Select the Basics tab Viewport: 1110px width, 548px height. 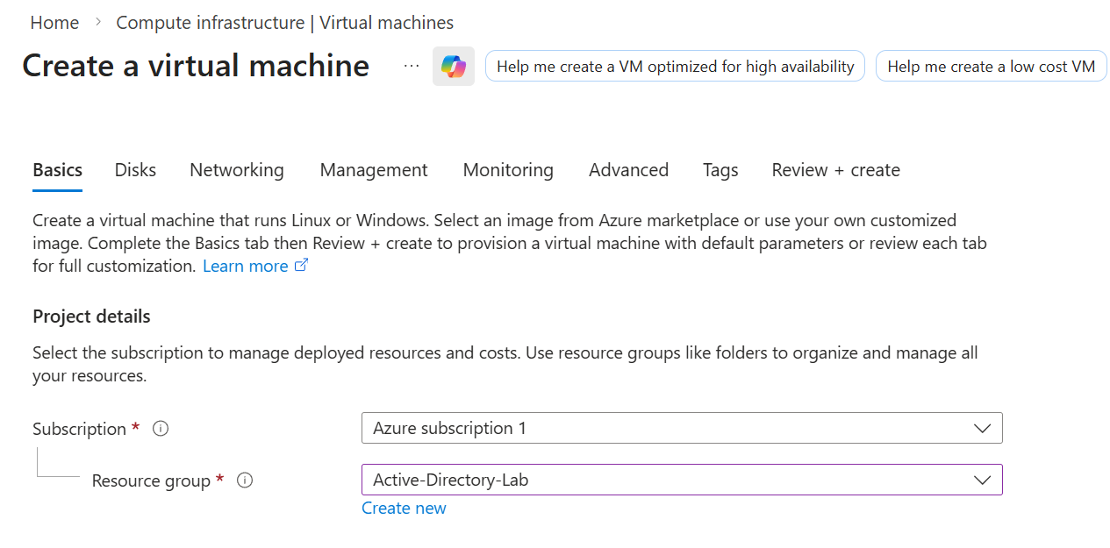click(x=58, y=170)
